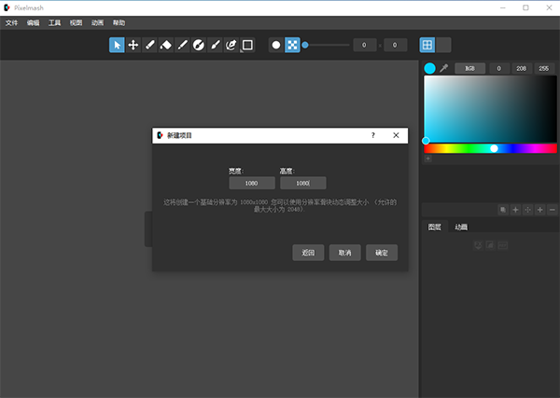
Task: Click the 取消 button in dialog
Action: (344, 253)
